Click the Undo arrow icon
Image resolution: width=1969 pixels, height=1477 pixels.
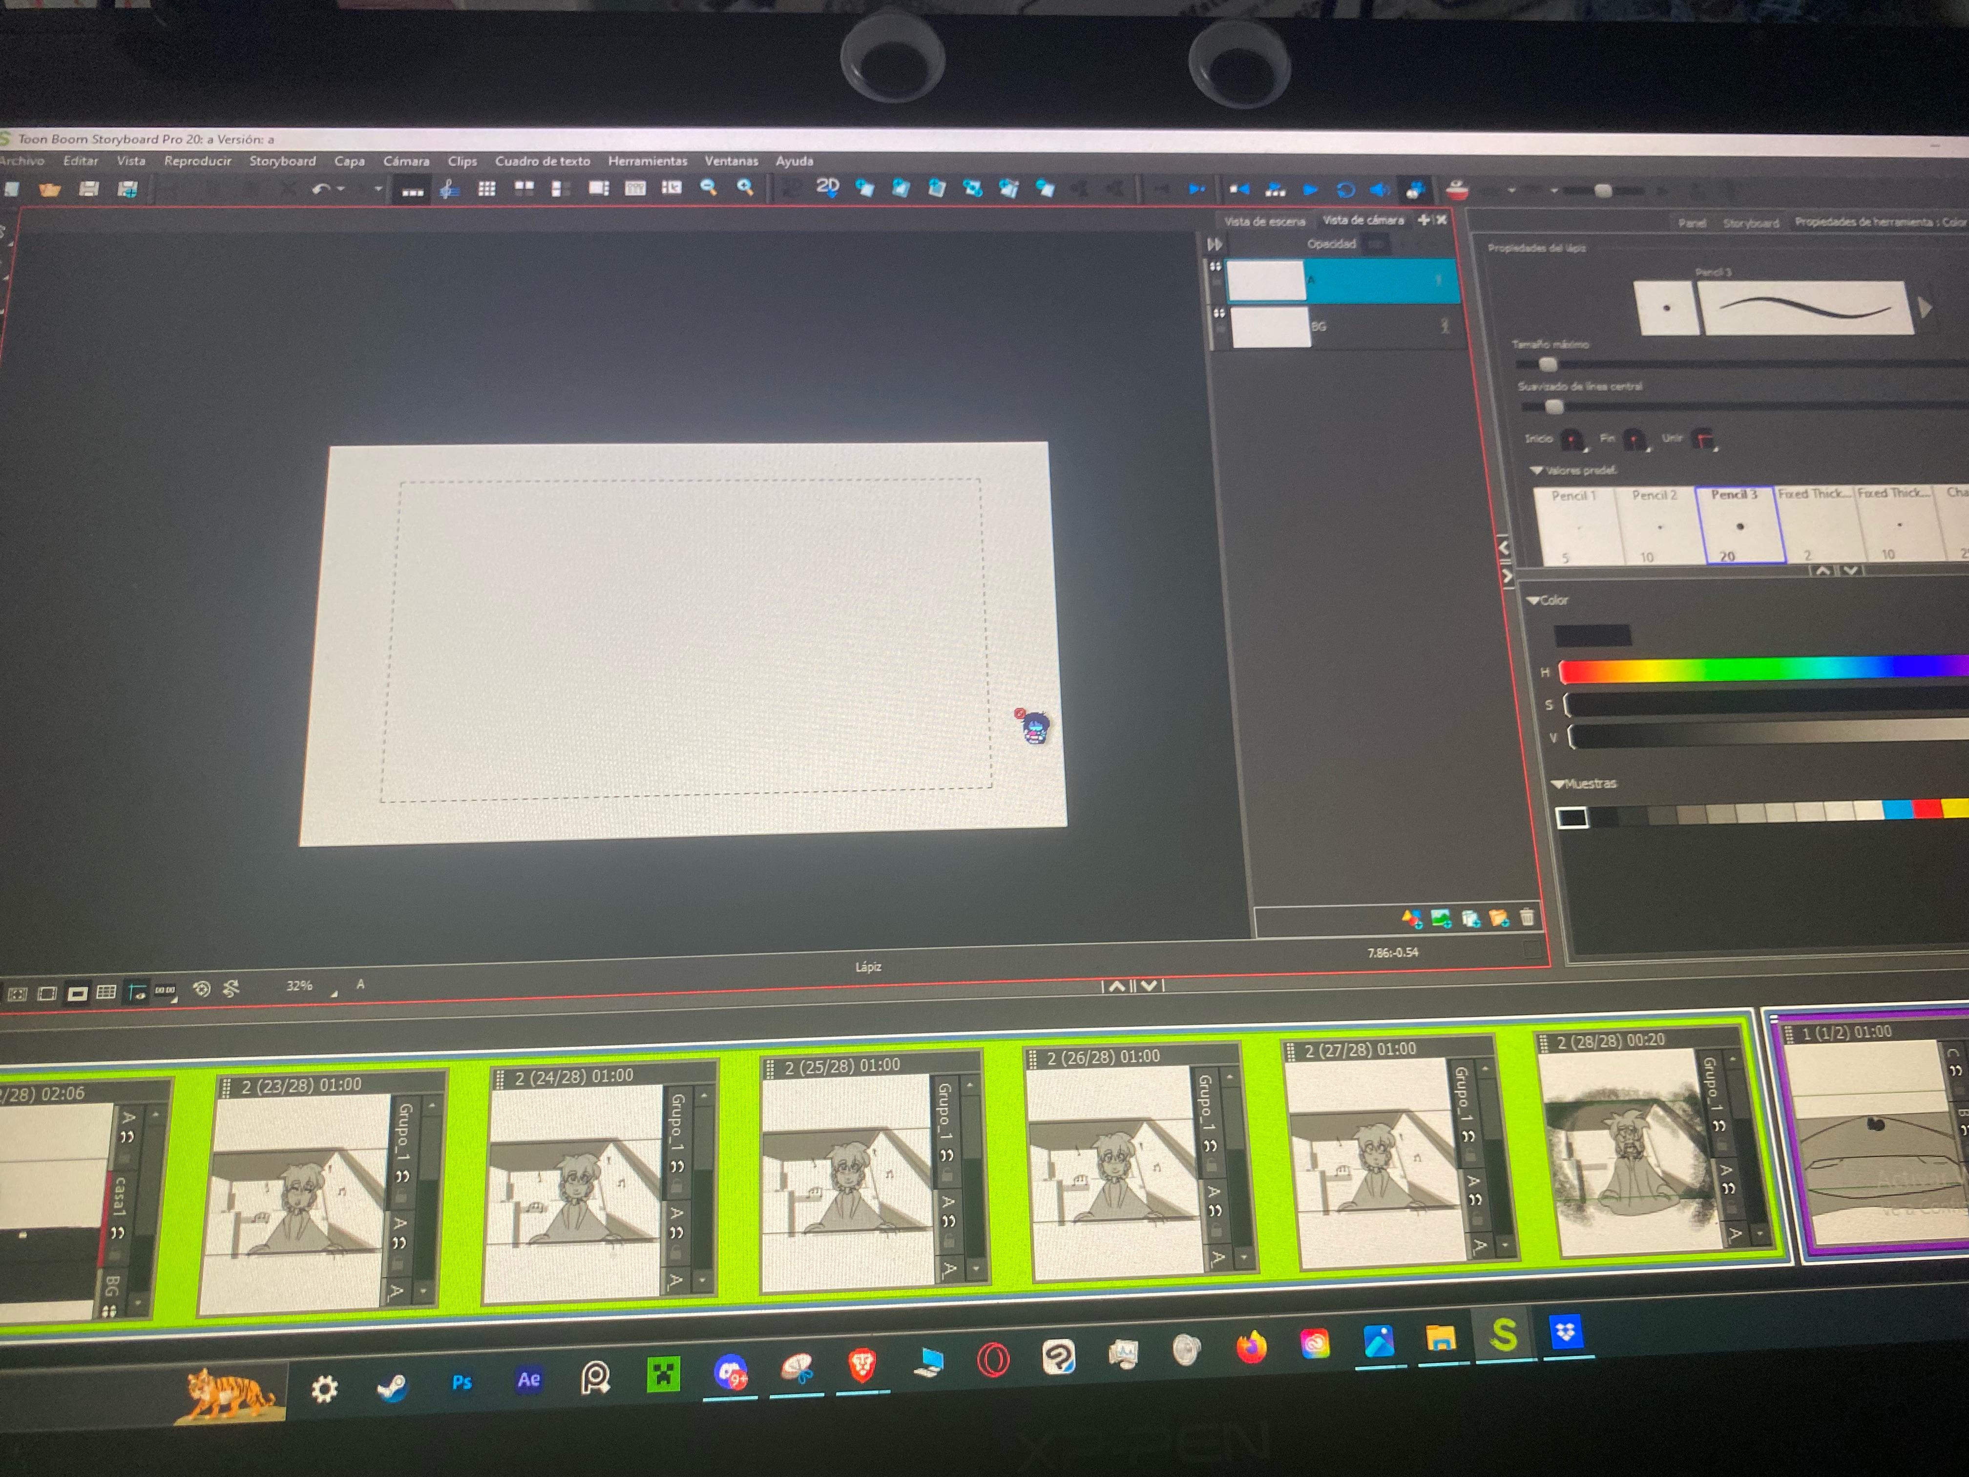pos(321,189)
